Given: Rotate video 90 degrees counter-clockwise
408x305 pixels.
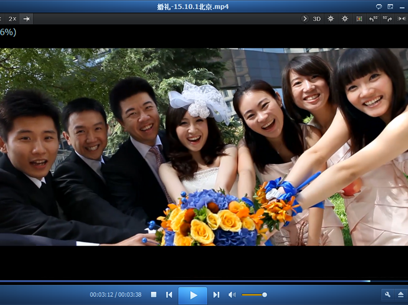Looking at the screenshot, I should pyautogui.click(x=373, y=19).
